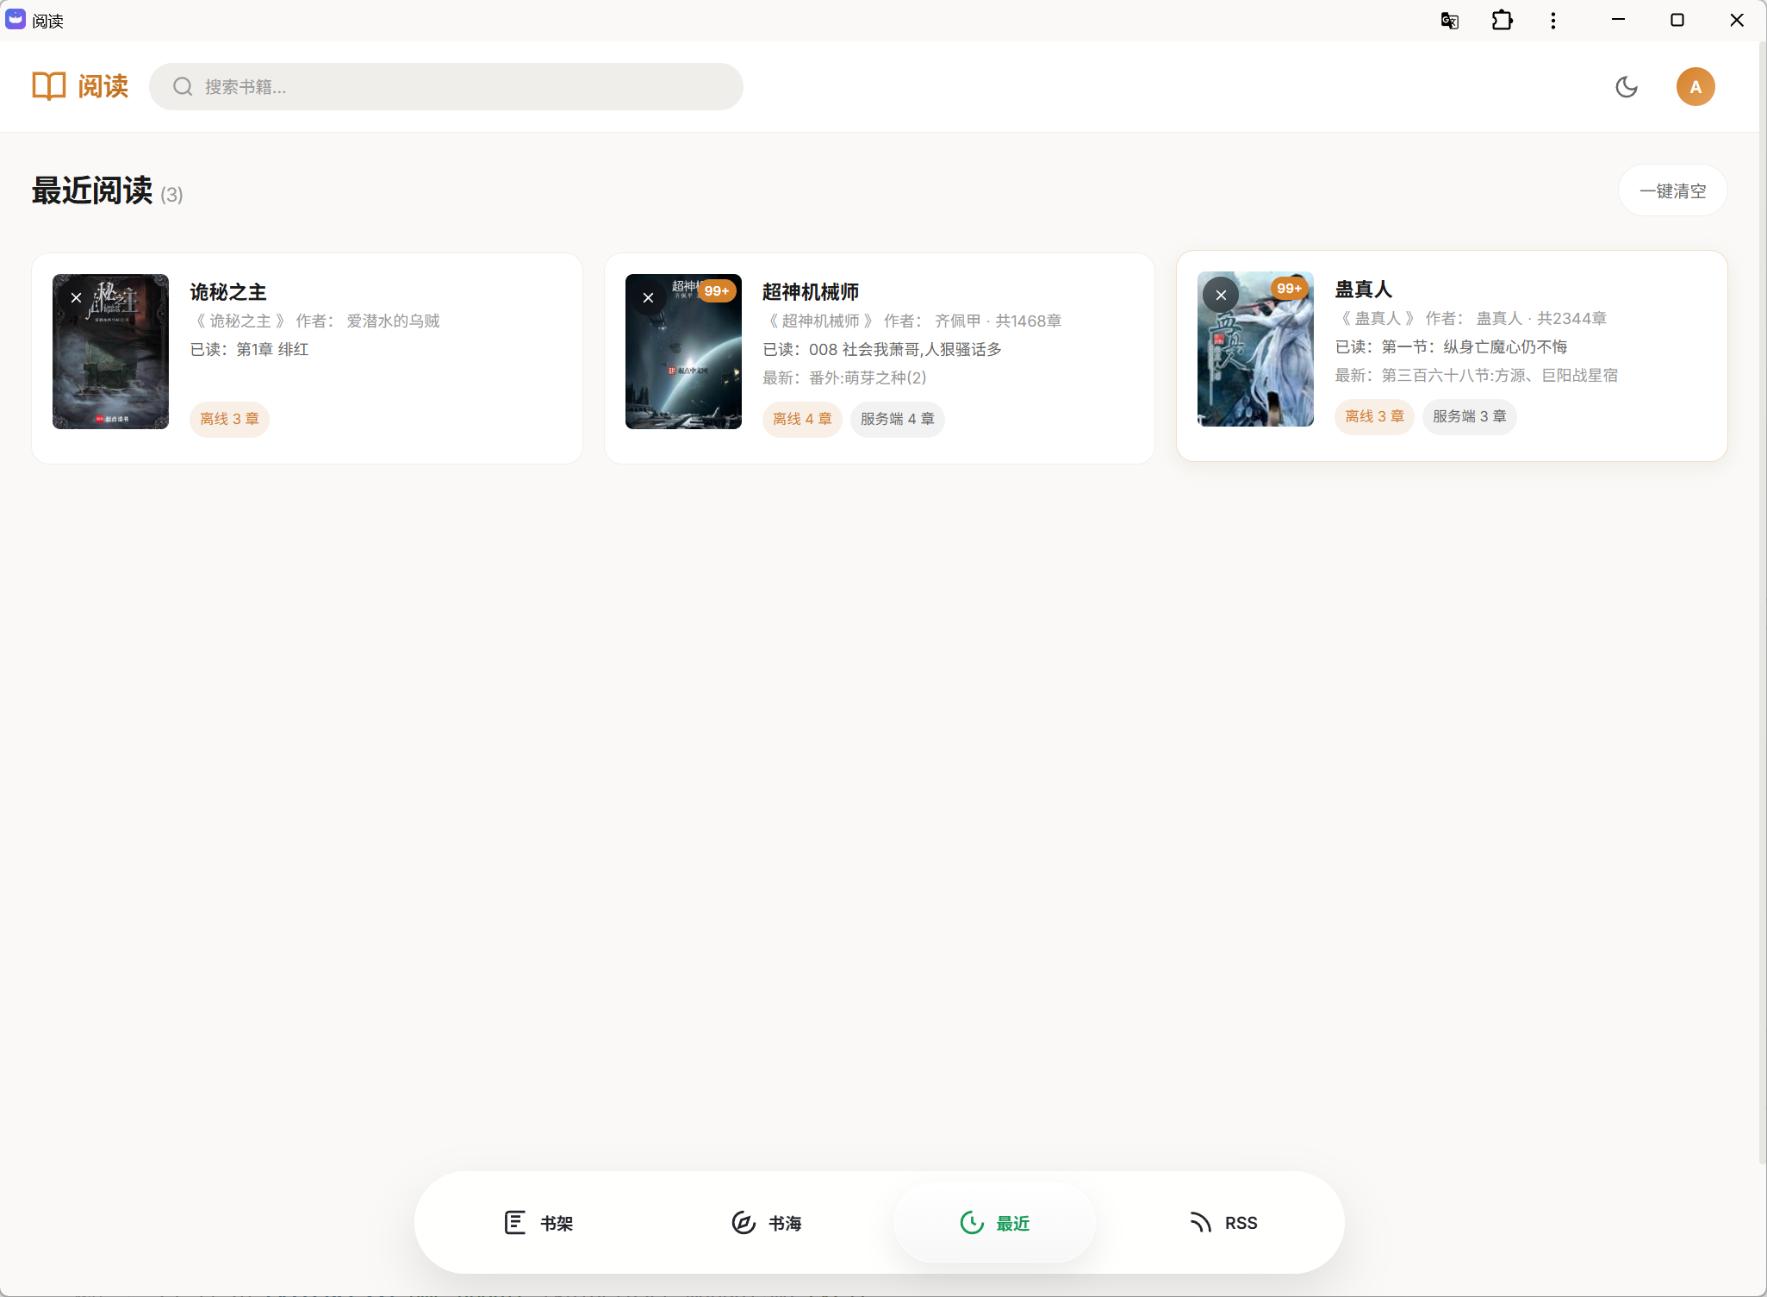The width and height of the screenshot is (1767, 1297).
Task: Click the 服务端 3 章 badge on 蛊真人
Action: (x=1469, y=416)
